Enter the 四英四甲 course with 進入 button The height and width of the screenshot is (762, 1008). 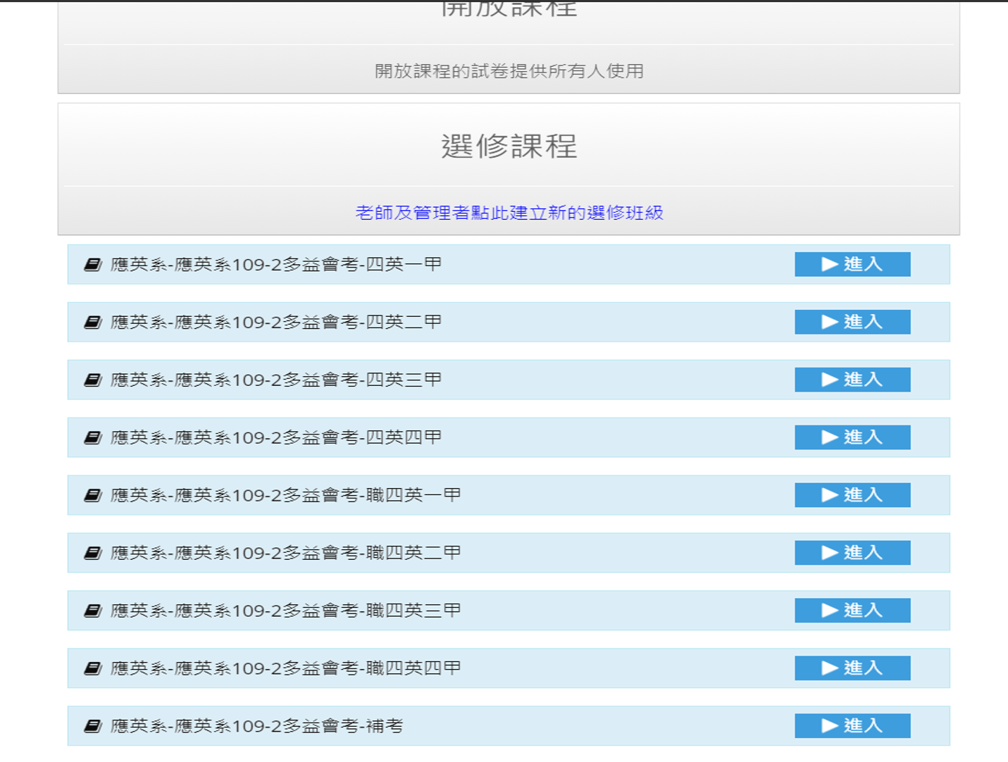[852, 437]
